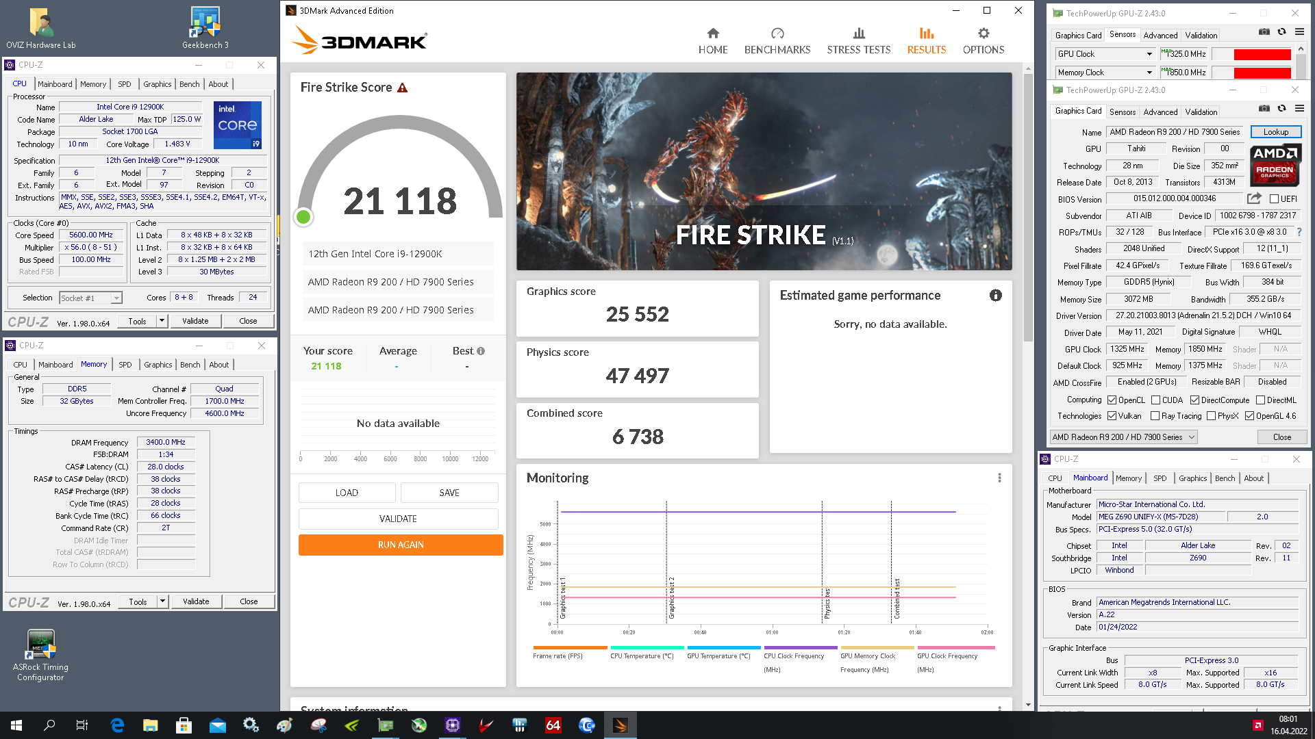
Task: Click the Fire Strike banner image
Action: [x=764, y=171]
